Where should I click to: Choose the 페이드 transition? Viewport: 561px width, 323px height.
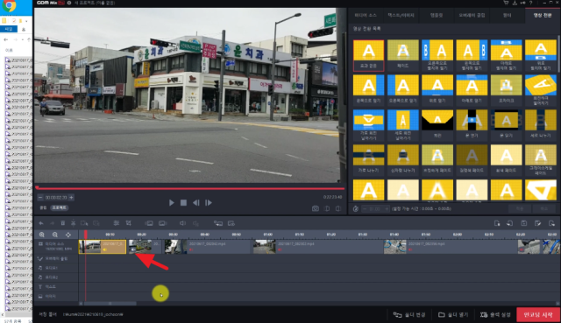(x=403, y=55)
